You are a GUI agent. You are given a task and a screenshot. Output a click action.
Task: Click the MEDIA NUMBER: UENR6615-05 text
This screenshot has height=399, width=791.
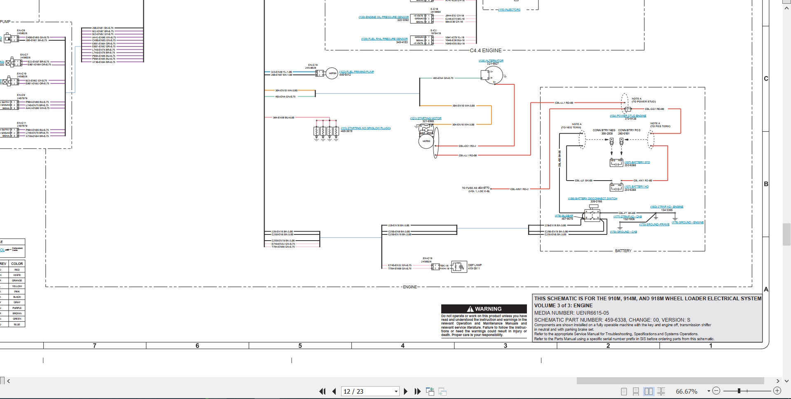click(571, 313)
